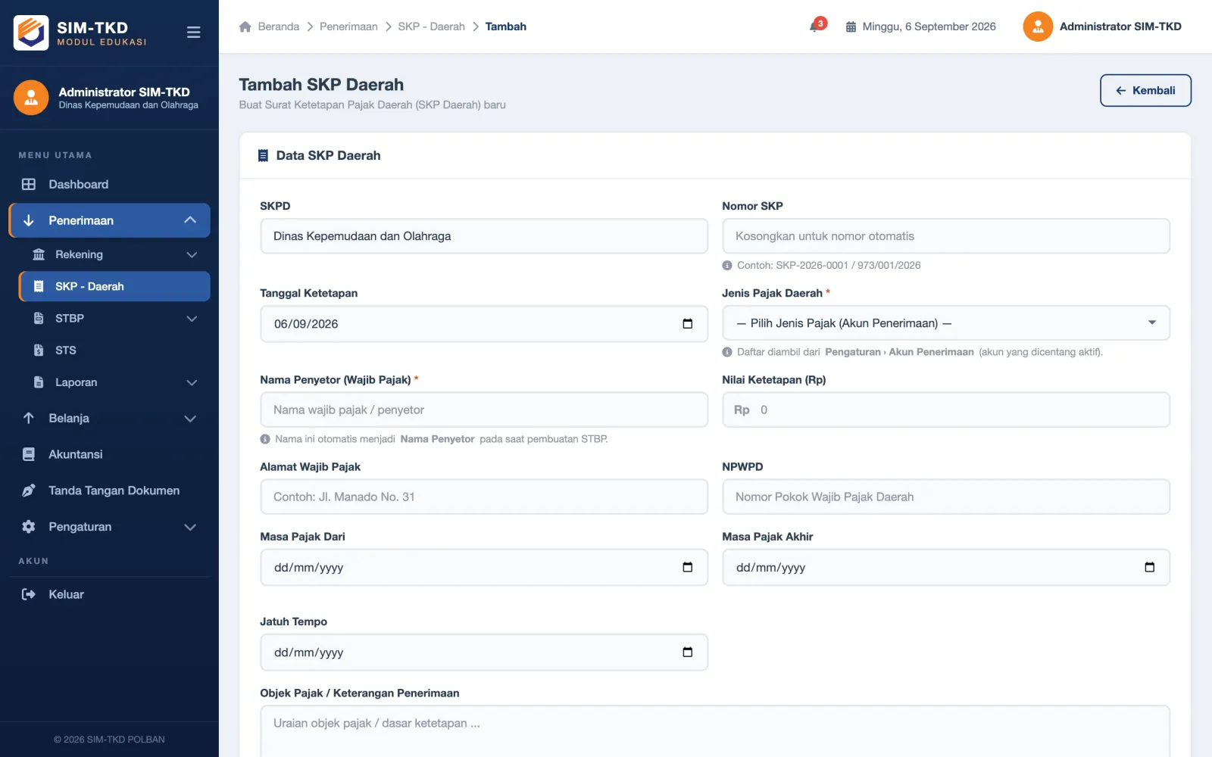The image size is (1212, 757).
Task: Open the Akuntansi menu item
Action: tap(109, 454)
